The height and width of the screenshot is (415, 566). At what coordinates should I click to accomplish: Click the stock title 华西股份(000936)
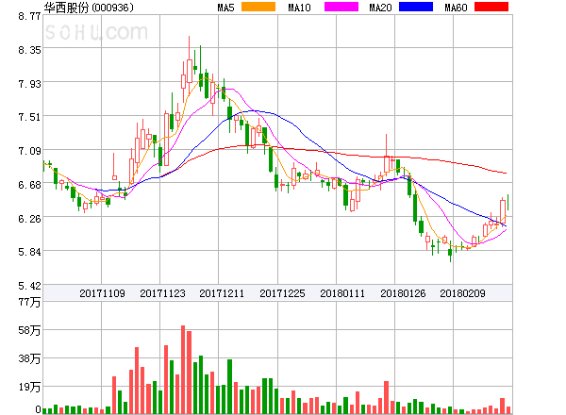pyautogui.click(x=88, y=8)
